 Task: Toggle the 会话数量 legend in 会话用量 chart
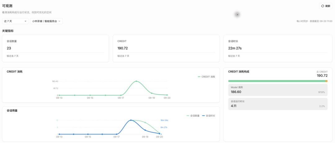(193, 116)
